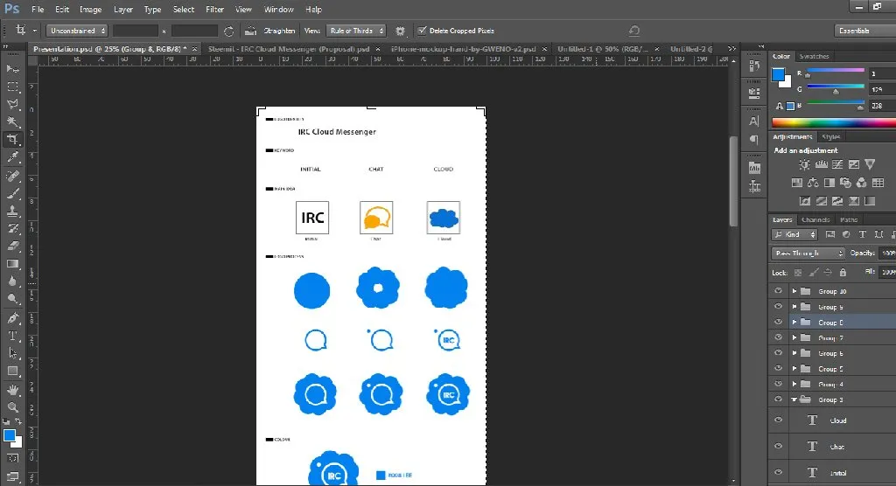Toggle Delete Cropped Pixels checkbox
This screenshot has width=896, height=486.
click(x=422, y=31)
